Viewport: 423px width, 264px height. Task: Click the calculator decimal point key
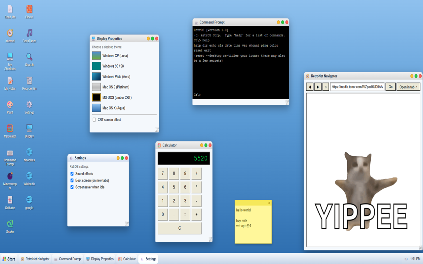(x=174, y=214)
